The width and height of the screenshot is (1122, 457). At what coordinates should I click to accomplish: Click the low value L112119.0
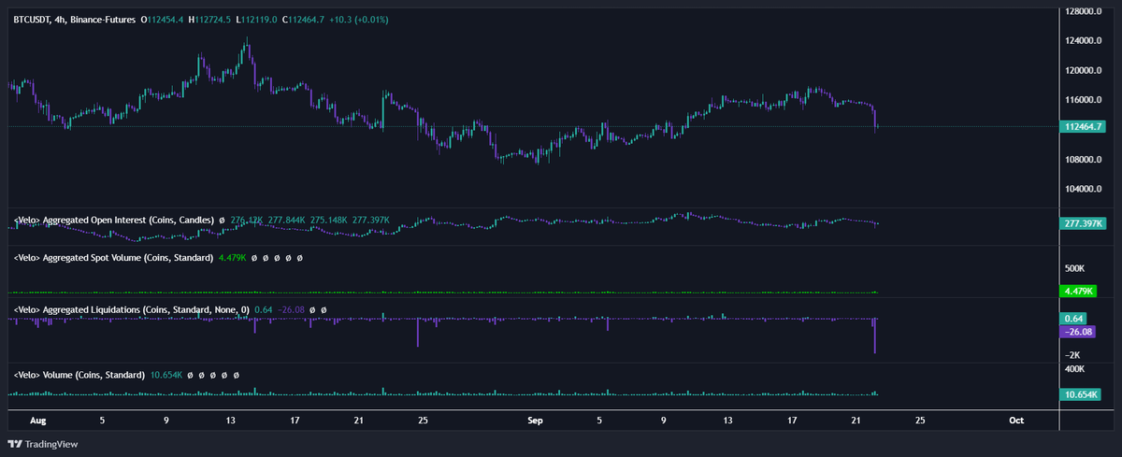(x=257, y=20)
